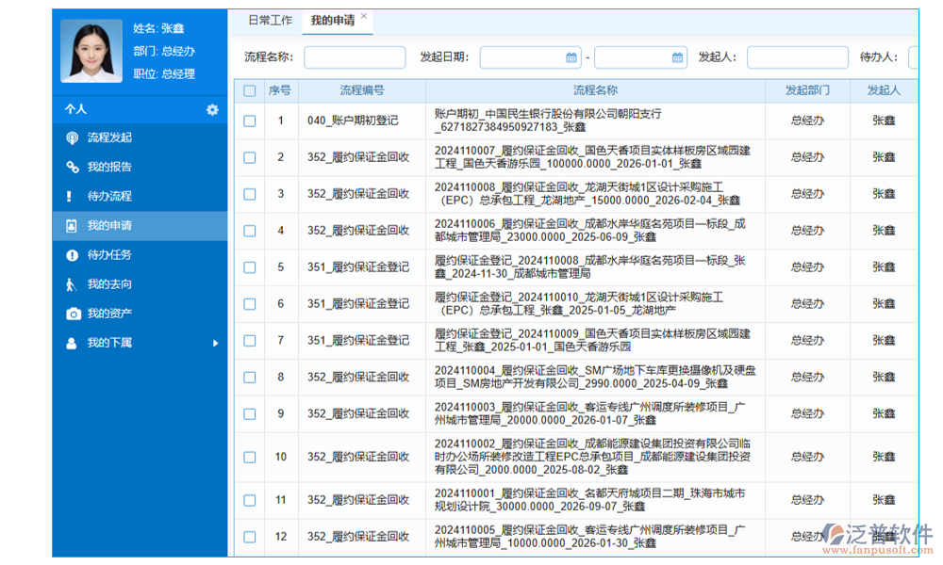
Task: Click the 流程发起 sidebar icon
Action: [x=73, y=137]
